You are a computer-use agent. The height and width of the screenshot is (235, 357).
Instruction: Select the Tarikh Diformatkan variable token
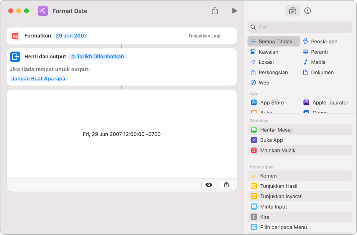(98, 56)
